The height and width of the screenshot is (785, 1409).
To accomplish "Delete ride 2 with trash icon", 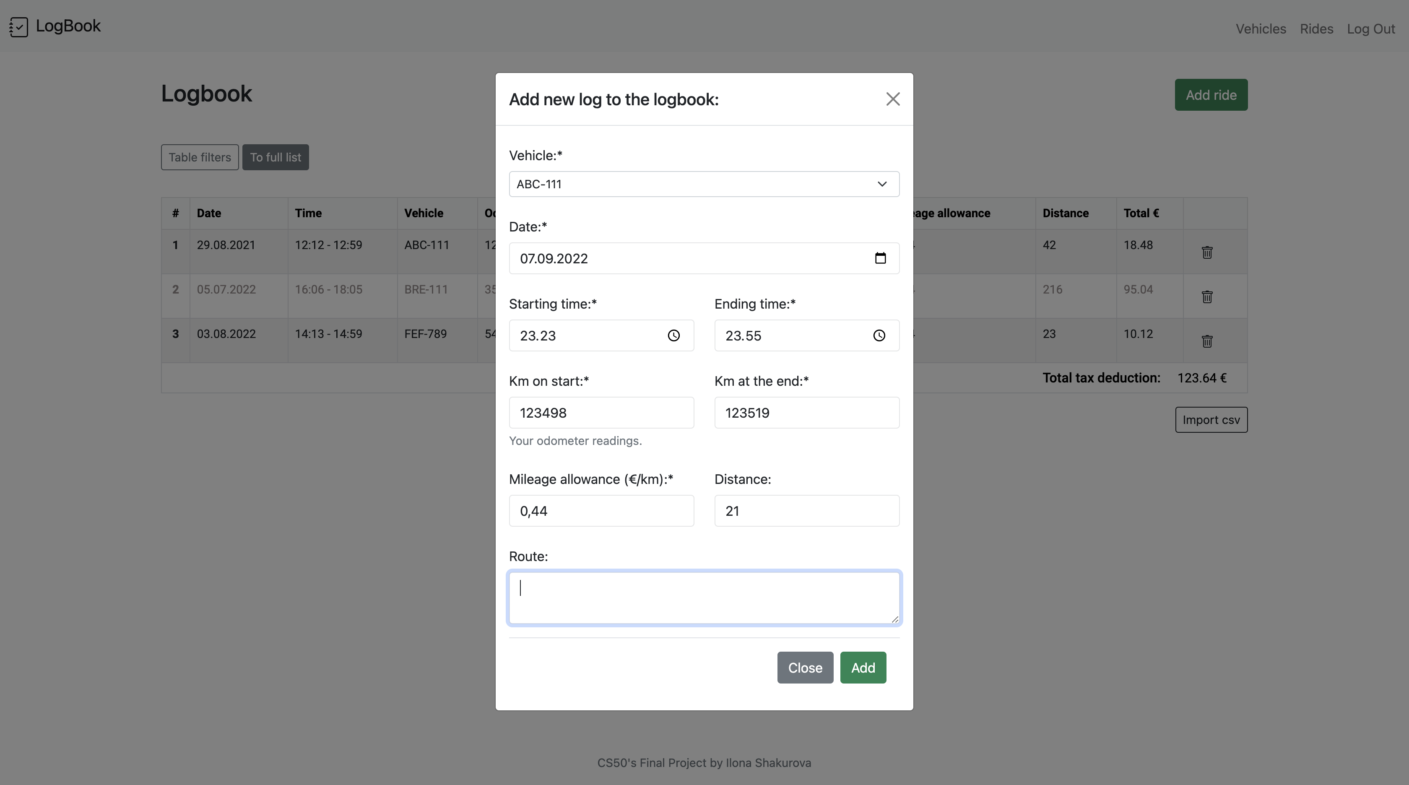I will tap(1206, 296).
